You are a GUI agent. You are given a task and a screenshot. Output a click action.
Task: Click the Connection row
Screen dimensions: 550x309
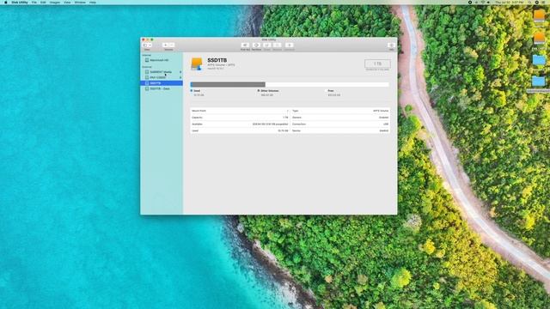point(340,124)
